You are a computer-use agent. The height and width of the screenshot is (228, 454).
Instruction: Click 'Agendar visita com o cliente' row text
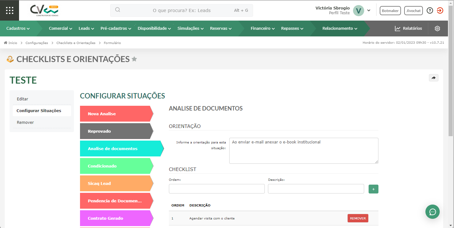point(212,218)
